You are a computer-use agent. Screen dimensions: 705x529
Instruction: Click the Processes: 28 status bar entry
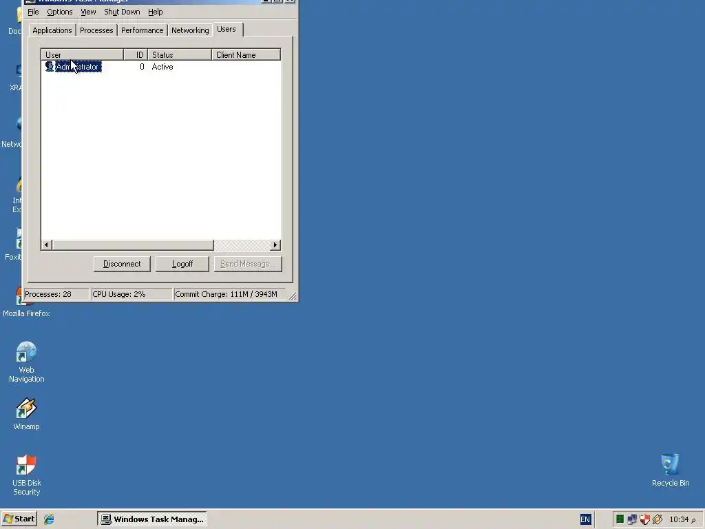click(56, 294)
